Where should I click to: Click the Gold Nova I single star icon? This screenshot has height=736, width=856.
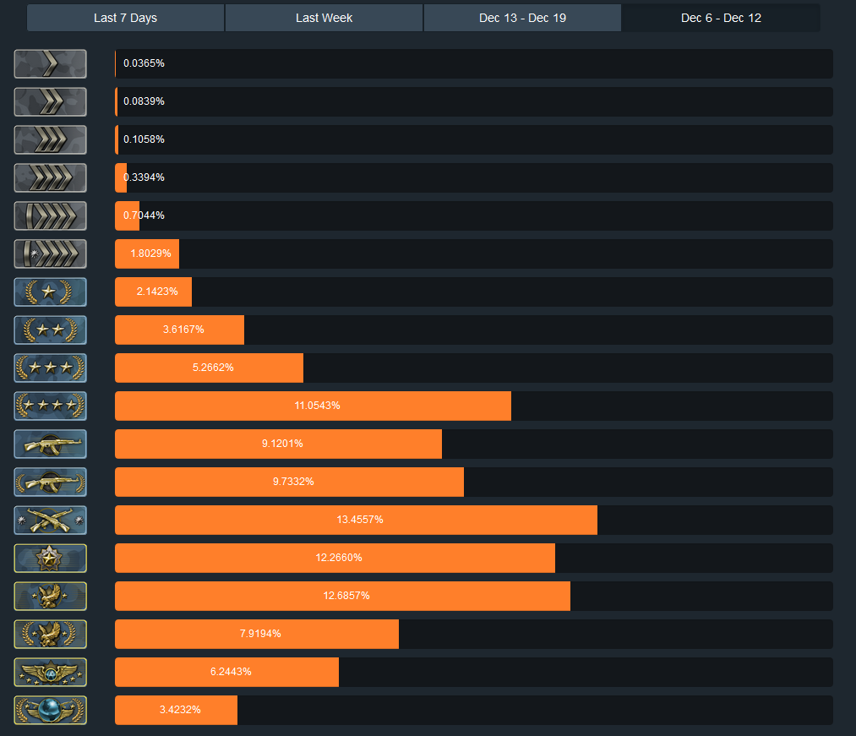50,292
